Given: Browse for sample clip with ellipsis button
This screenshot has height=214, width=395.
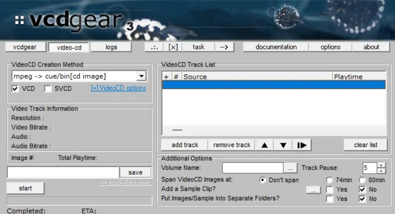Looking at the screenshot, I should [313, 190].
